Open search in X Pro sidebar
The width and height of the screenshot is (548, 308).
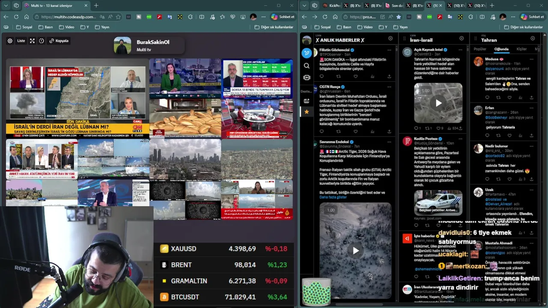[307, 66]
